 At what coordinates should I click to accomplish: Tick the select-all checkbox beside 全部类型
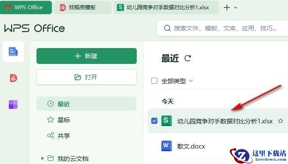pyautogui.click(x=154, y=81)
